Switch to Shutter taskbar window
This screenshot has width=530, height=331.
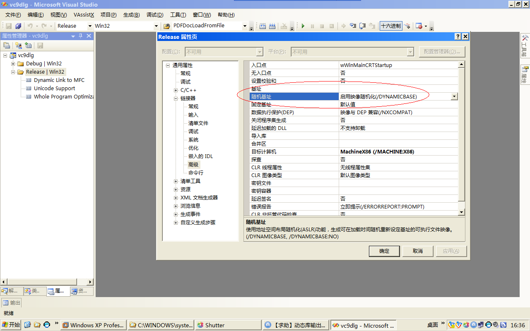[229, 325]
